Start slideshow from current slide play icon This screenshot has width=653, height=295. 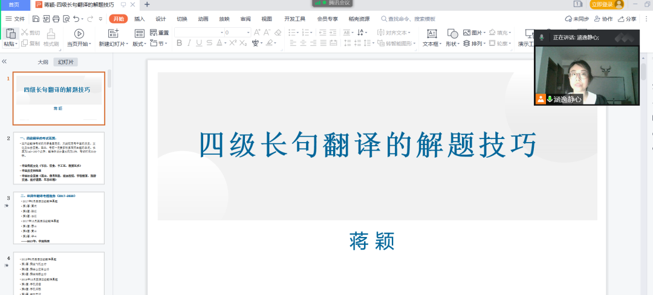coord(79,33)
